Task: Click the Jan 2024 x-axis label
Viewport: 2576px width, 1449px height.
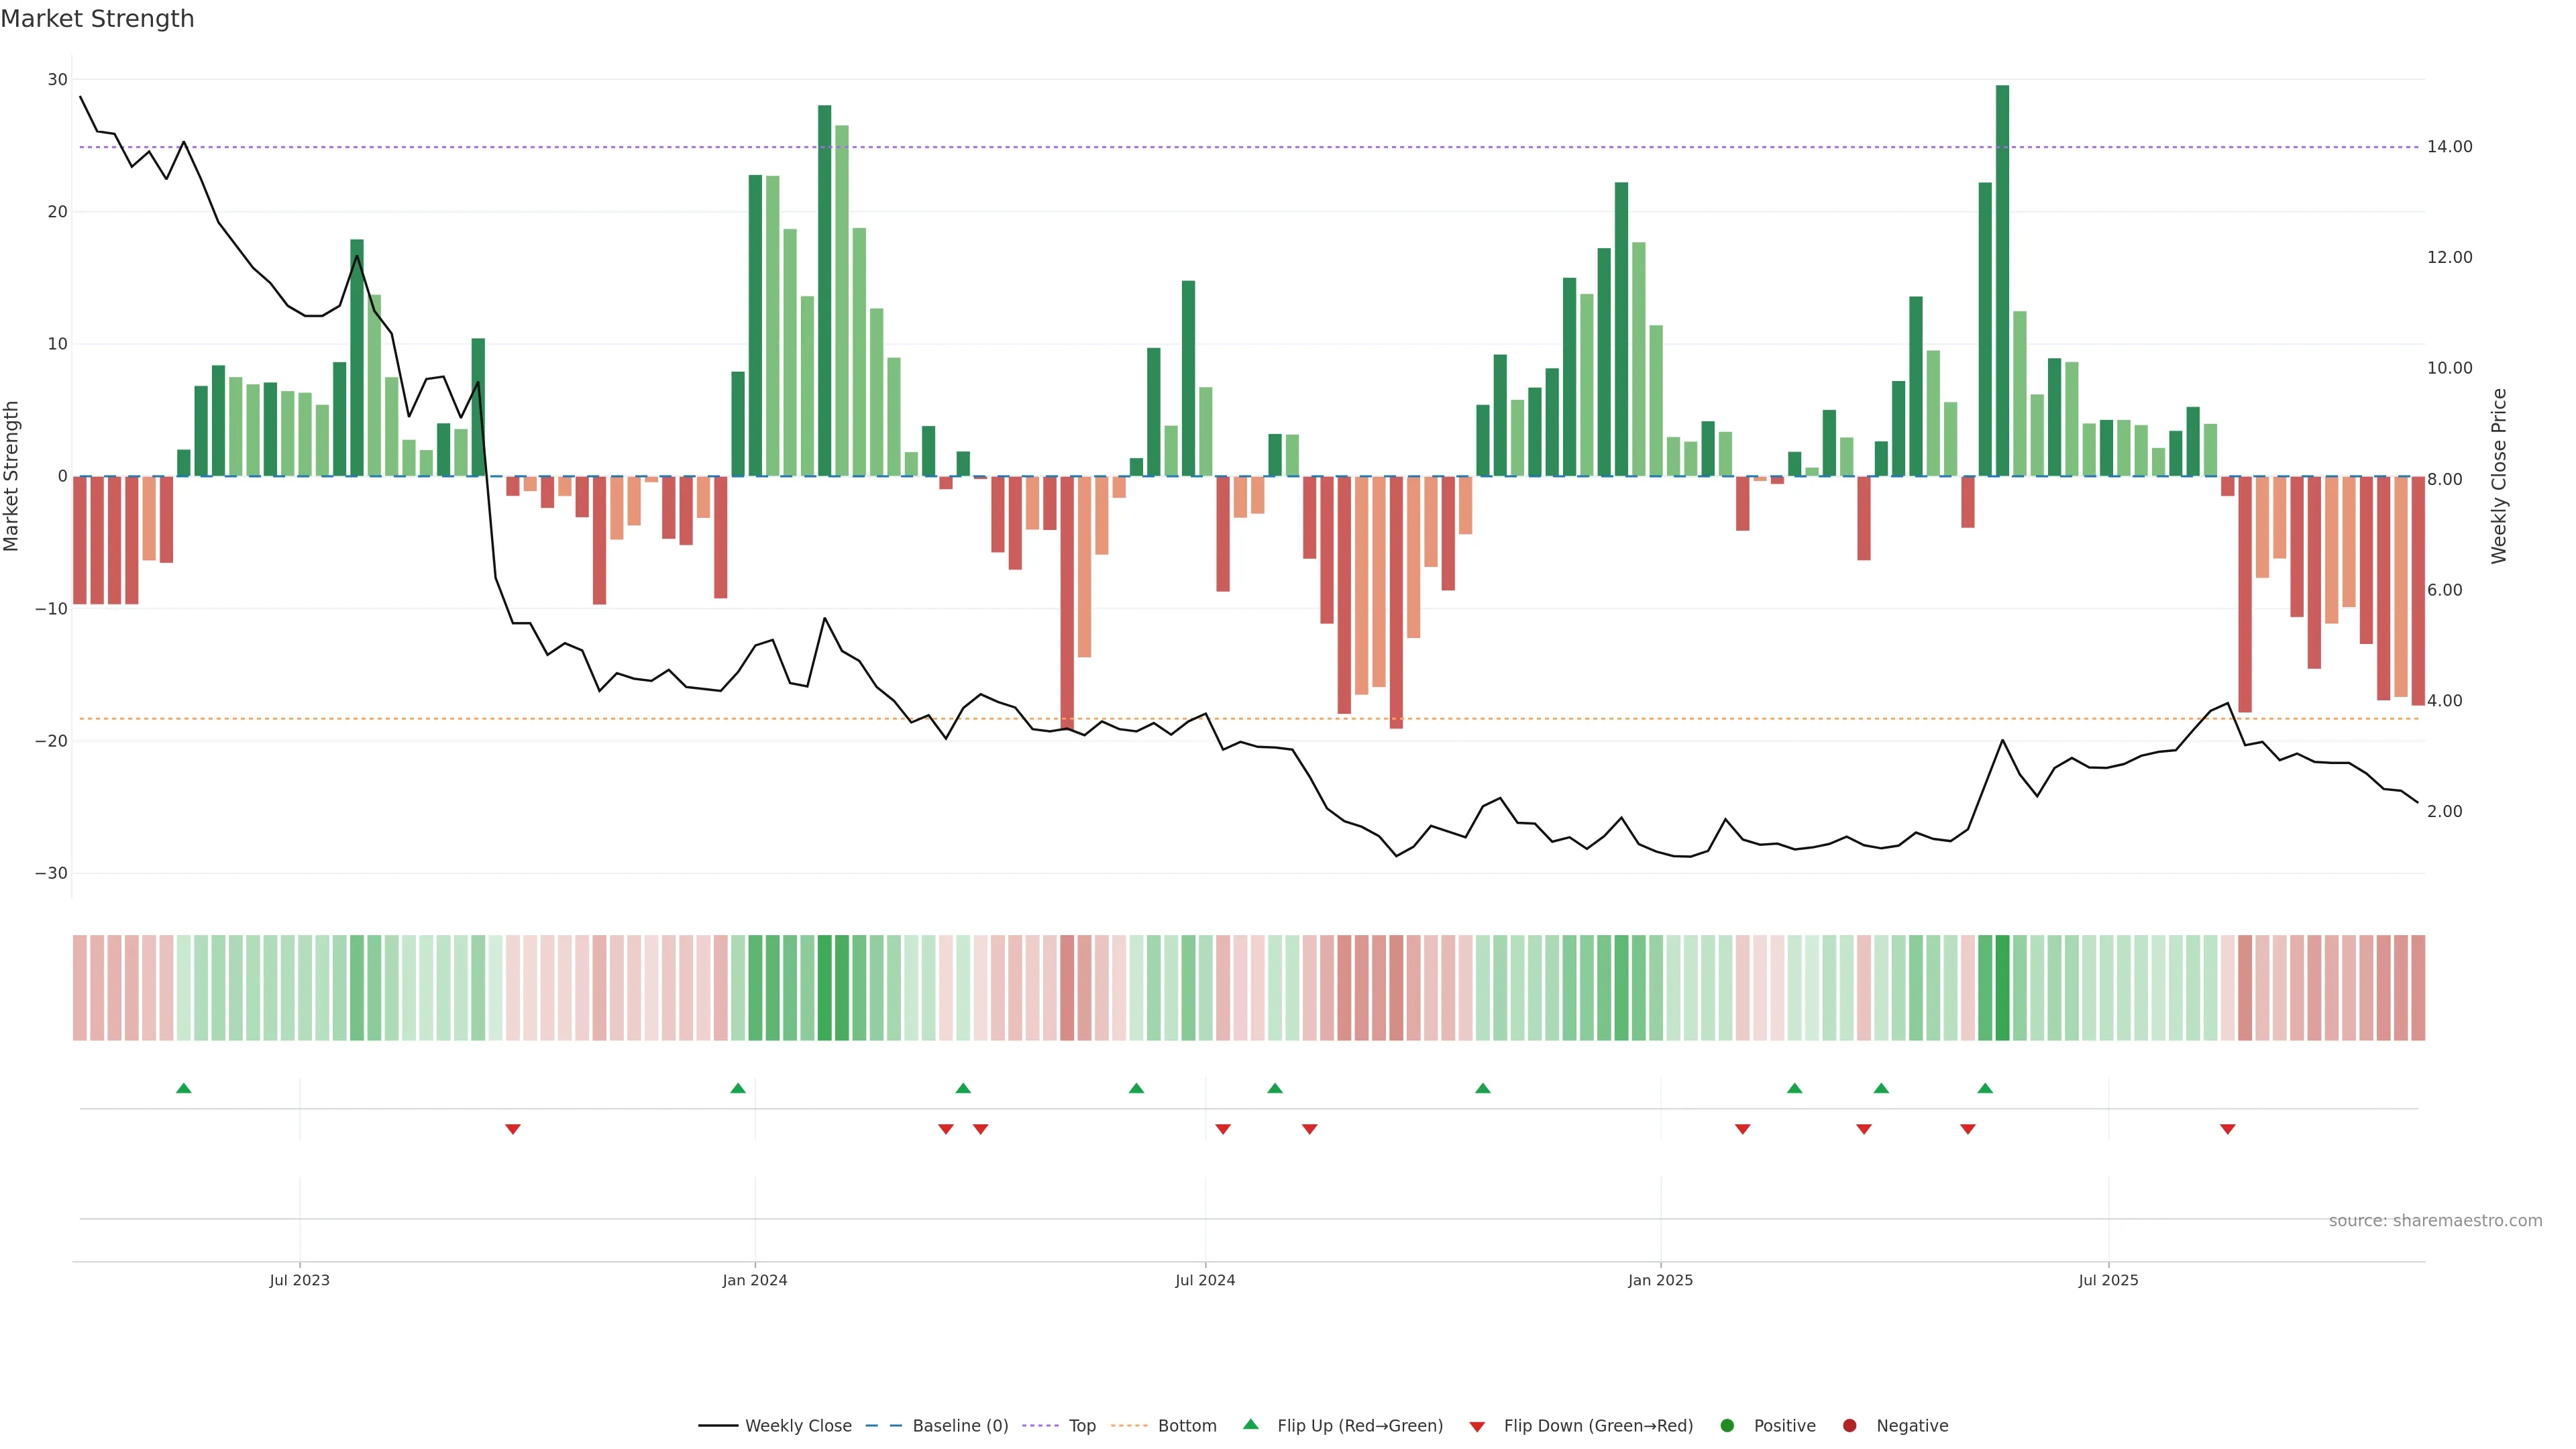Action: pyautogui.click(x=754, y=1280)
